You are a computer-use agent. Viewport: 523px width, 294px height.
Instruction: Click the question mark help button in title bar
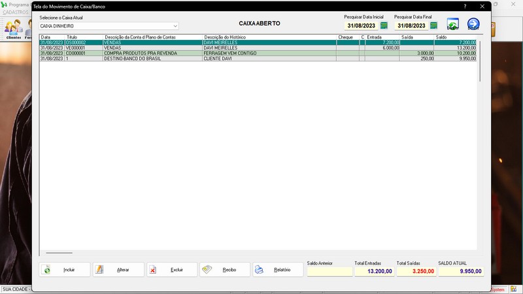465,7
